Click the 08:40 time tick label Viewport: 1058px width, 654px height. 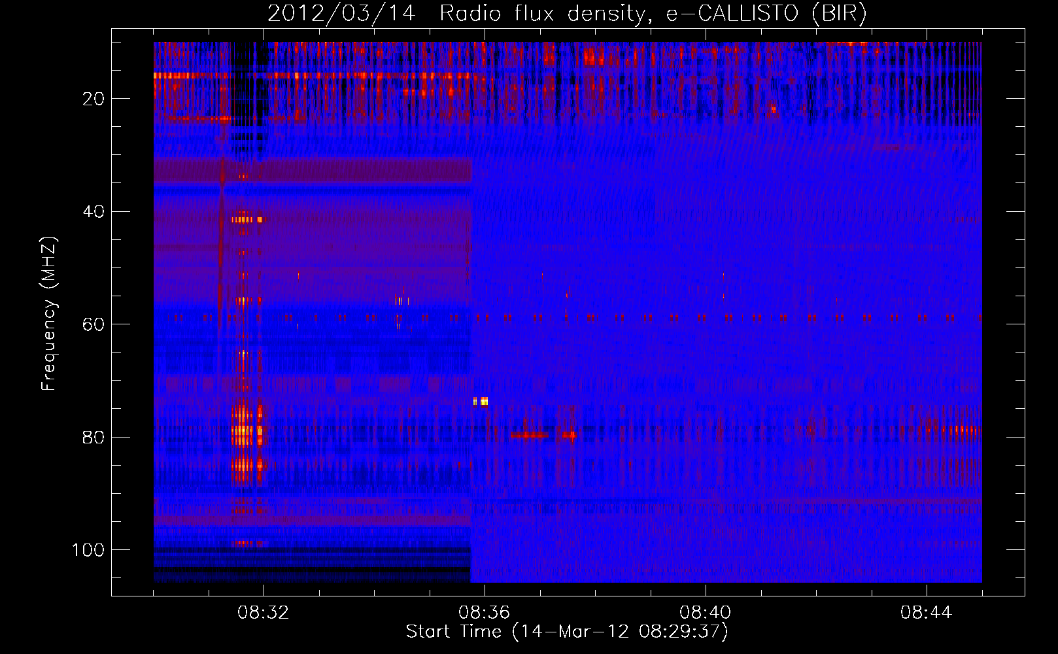pyautogui.click(x=706, y=613)
